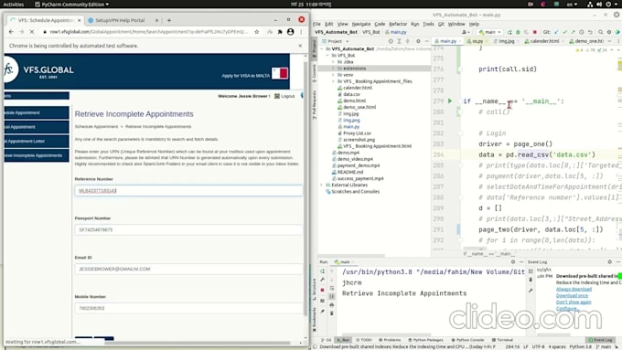This screenshot has height=350, width=622.
Task: Expand the extensions folder in Project tree
Action: click(x=333, y=69)
